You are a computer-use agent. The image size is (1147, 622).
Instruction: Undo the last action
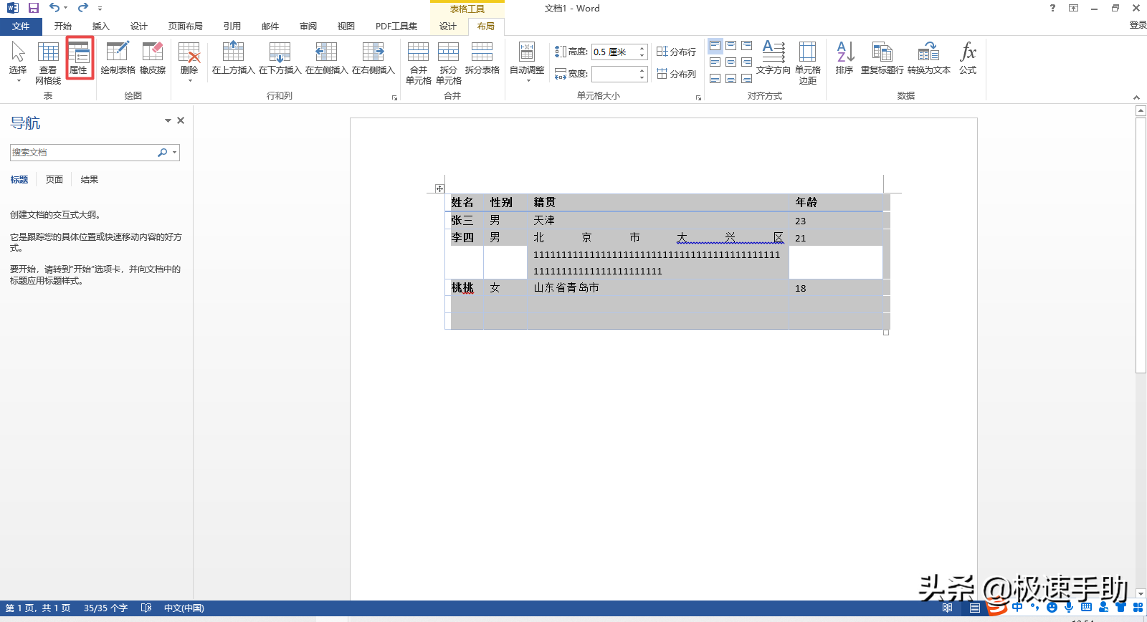pyautogui.click(x=54, y=8)
